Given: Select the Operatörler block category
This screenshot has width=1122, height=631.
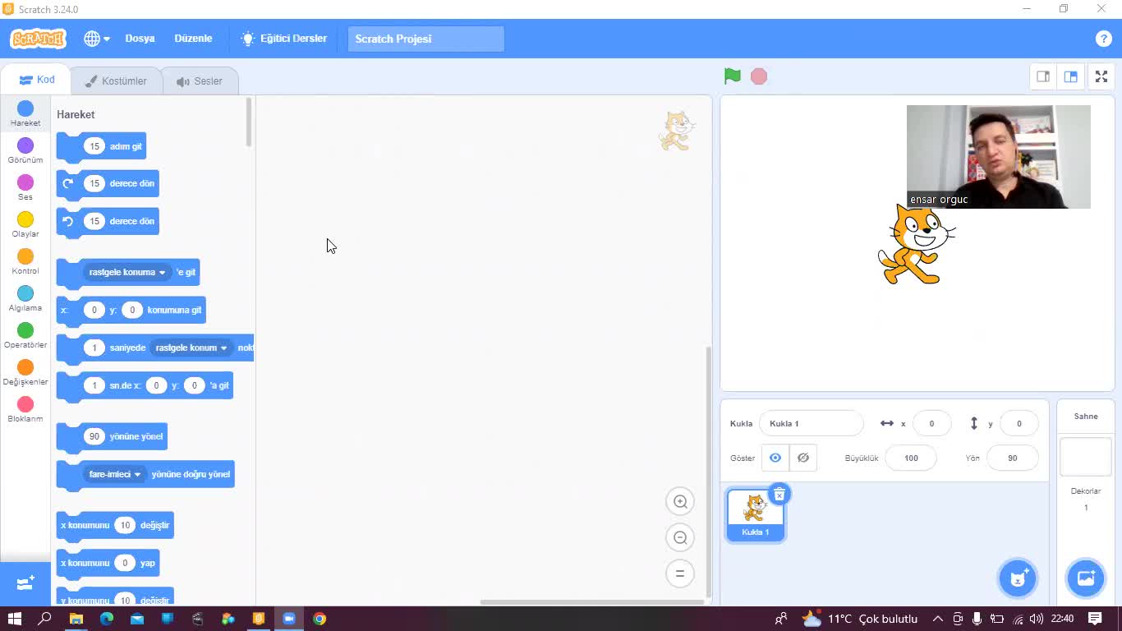Looking at the screenshot, I should [25, 336].
